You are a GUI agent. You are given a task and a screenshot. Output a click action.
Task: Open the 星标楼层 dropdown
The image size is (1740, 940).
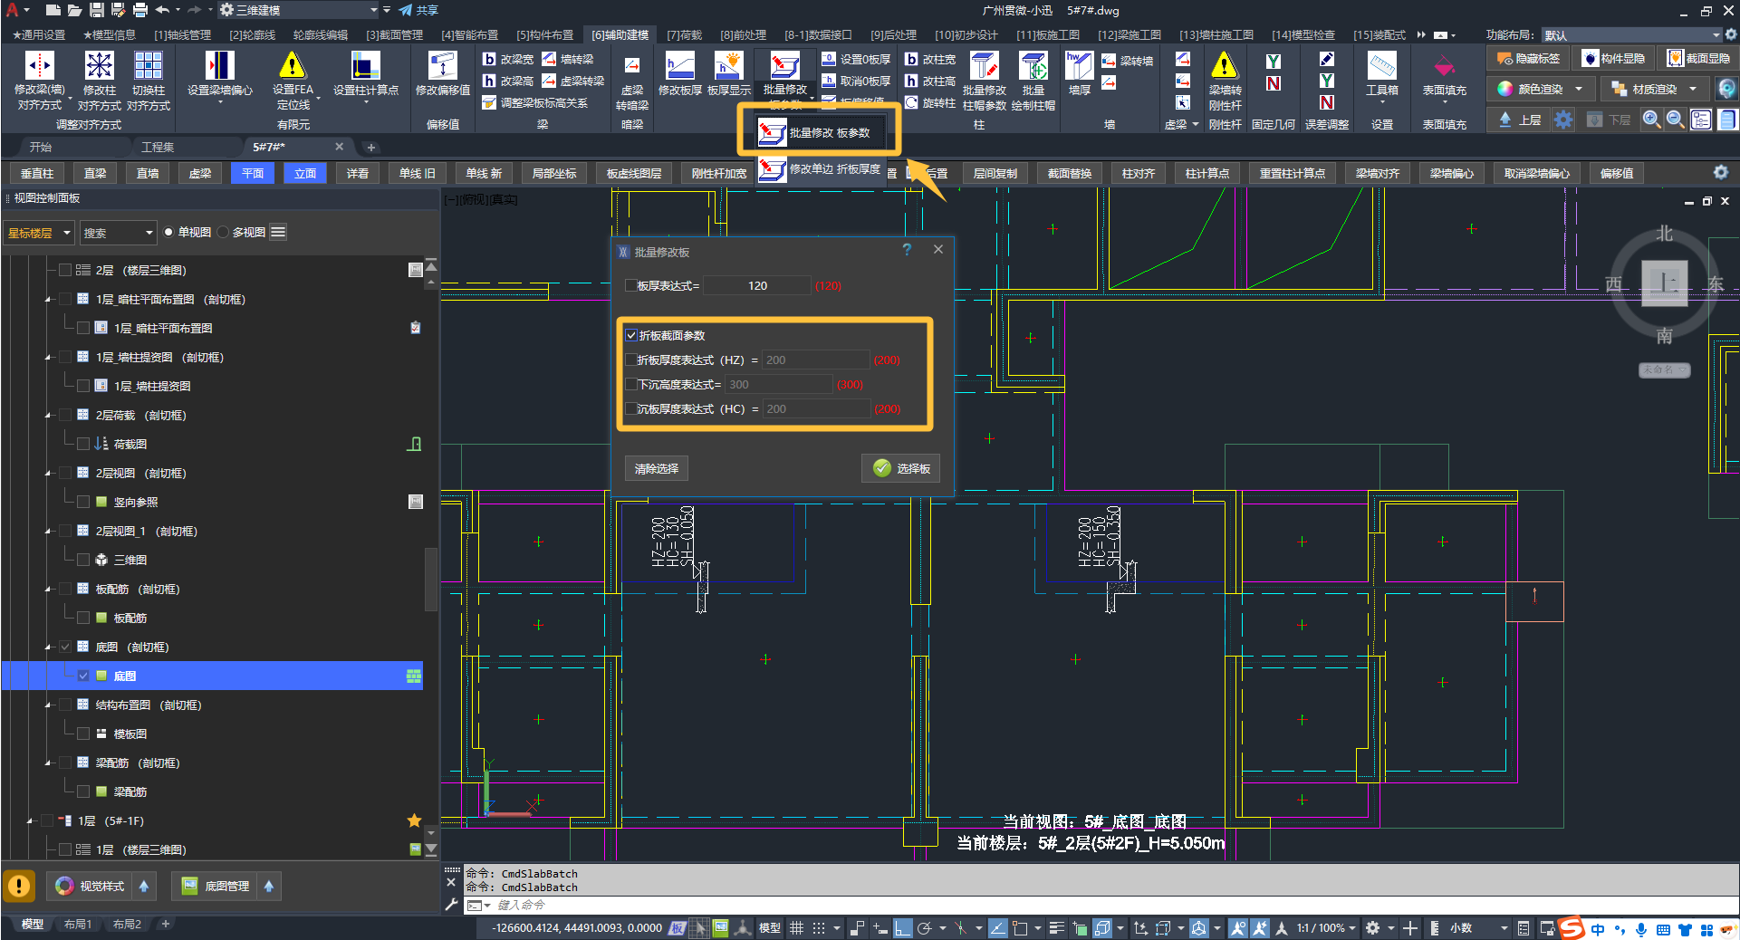pyautogui.click(x=39, y=233)
